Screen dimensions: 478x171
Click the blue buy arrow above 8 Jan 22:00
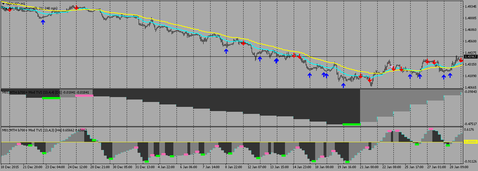(x=226, y=51)
